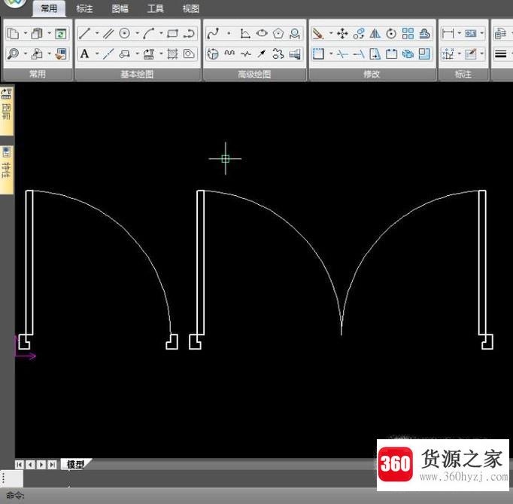Select the Polyline tool
The height and width of the screenshot is (504, 513).
click(189, 33)
